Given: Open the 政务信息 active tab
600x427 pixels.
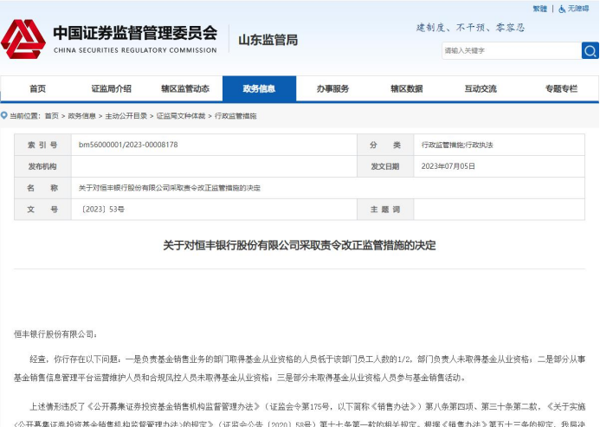Looking at the screenshot, I should (259, 89).
